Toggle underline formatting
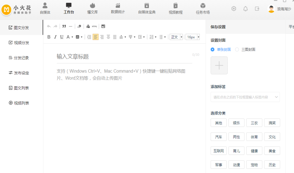This screenshot has height=173, width=294. (x=62, y=37)
